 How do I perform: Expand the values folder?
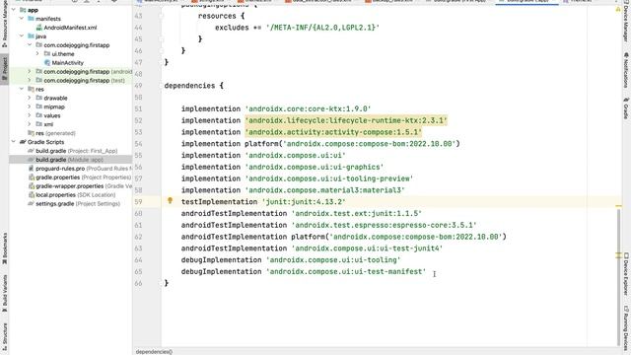coord(30,115)
